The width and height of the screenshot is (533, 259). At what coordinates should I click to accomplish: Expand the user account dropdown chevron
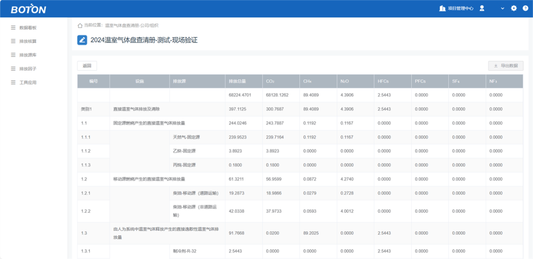click(502, 8)
